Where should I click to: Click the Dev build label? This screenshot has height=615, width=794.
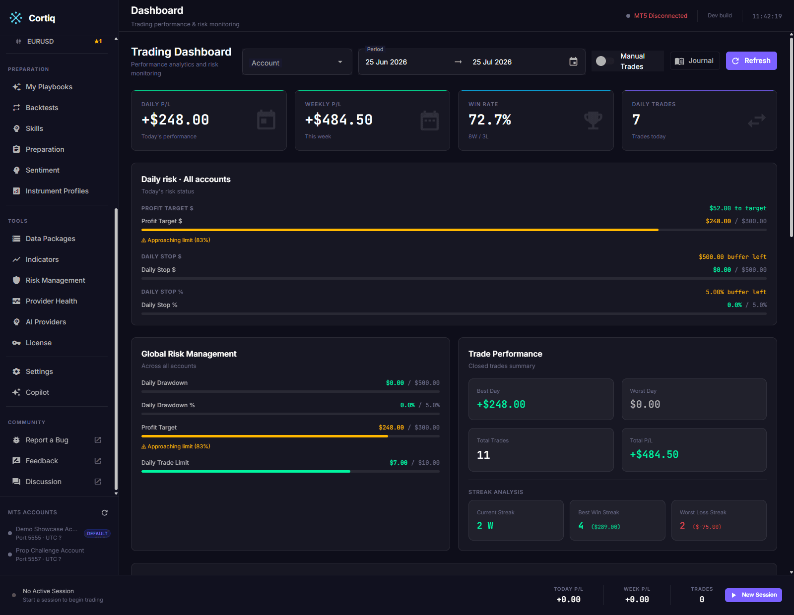pyautogui.click(x=720, y=15)
